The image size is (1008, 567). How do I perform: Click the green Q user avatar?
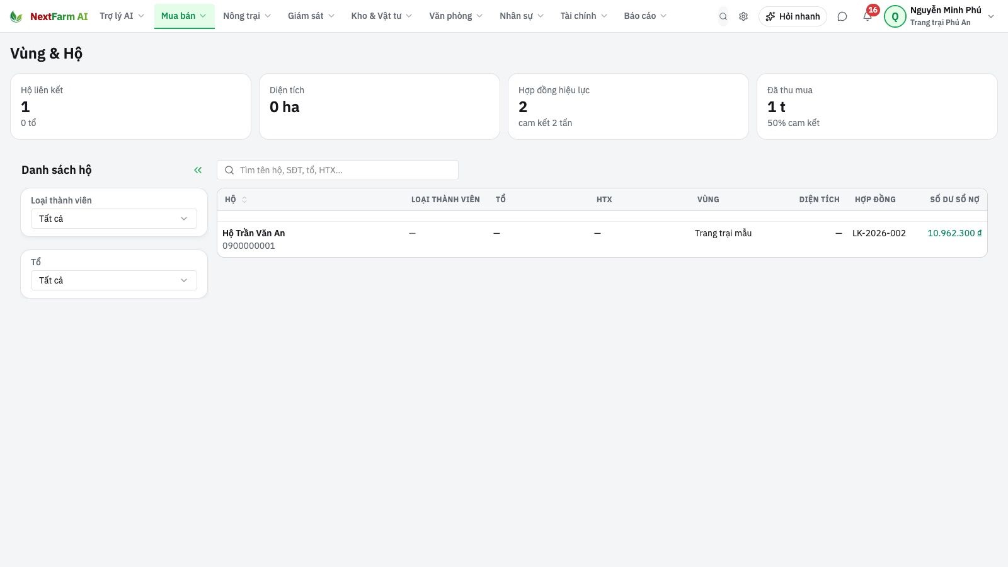coord(895,16)
